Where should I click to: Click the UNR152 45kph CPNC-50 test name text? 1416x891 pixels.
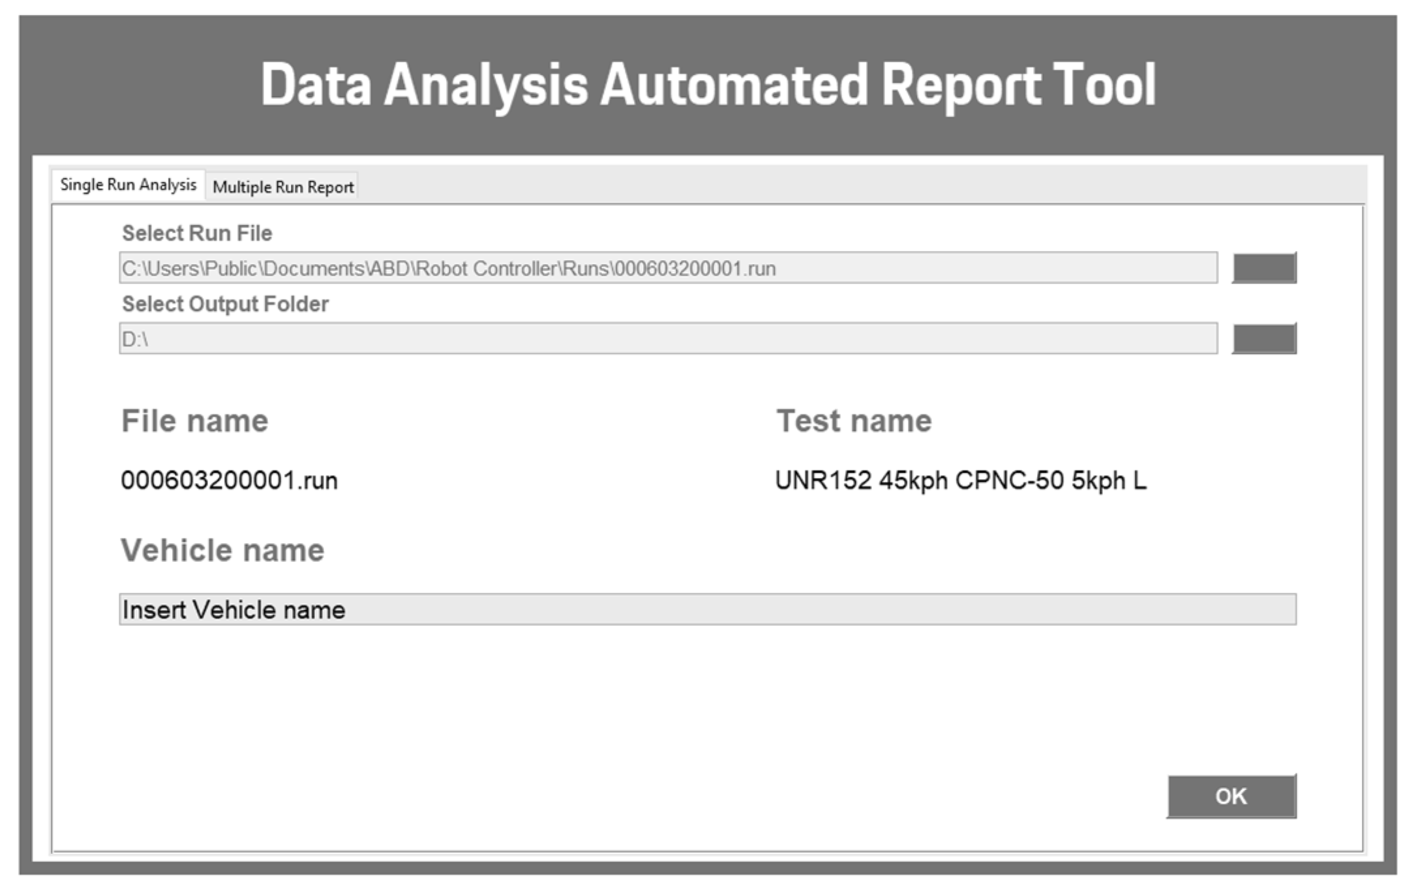coord(960,481)
